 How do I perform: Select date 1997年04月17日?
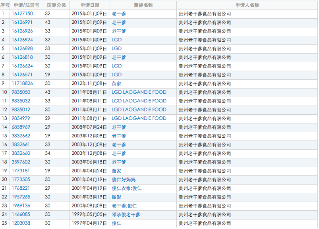[89, 223]
